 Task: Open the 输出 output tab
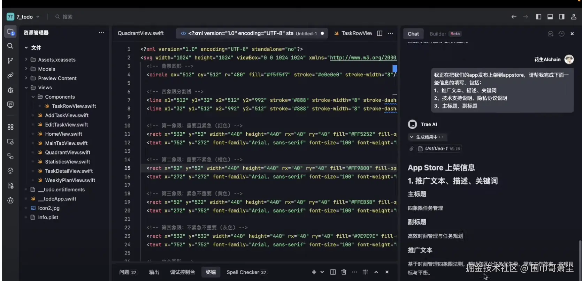(x=154, y=272)
